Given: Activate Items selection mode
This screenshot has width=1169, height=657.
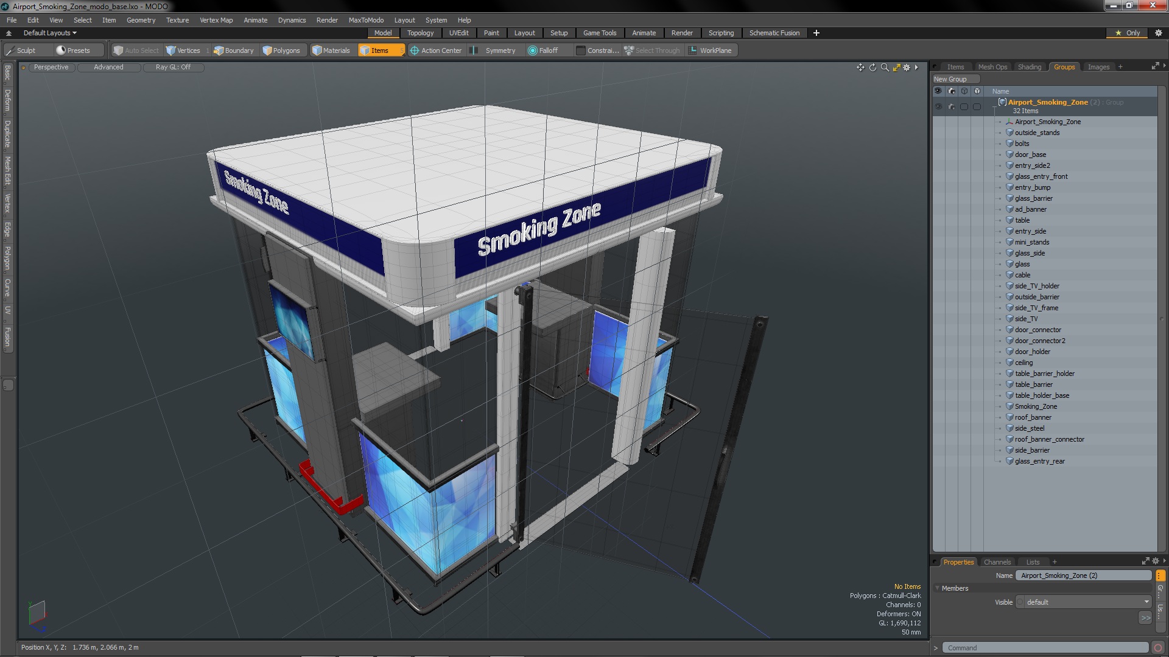Looking at the screenshot, I should [381, 50].
